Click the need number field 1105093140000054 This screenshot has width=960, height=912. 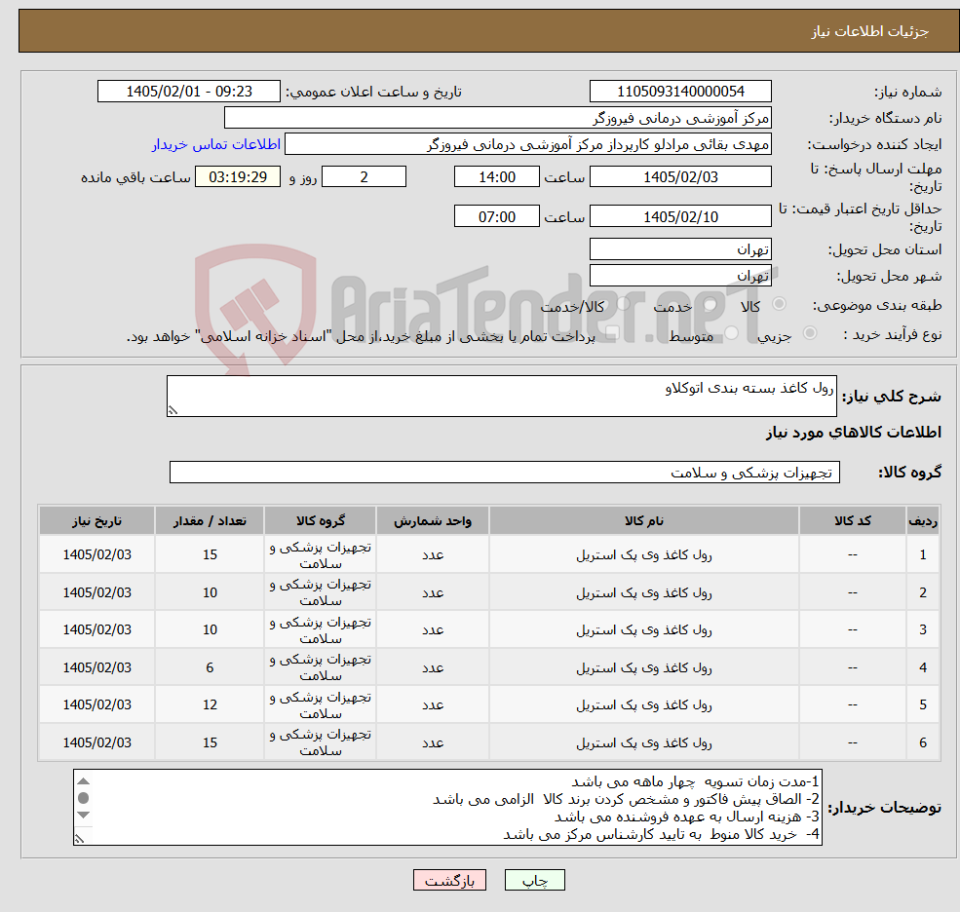[x=680, y=92]
